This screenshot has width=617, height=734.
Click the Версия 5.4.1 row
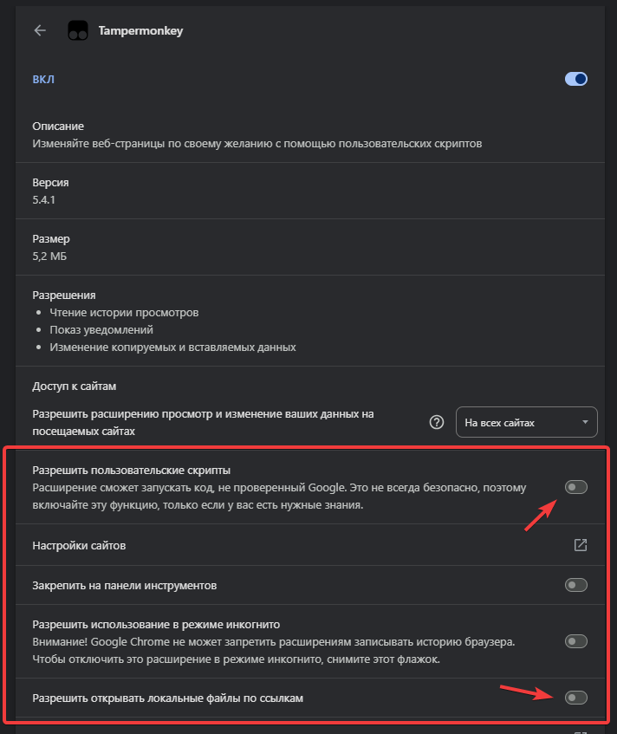pos(52,191)
